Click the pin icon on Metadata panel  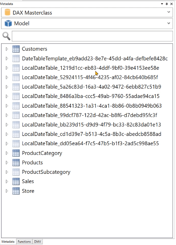pos(167,4)
